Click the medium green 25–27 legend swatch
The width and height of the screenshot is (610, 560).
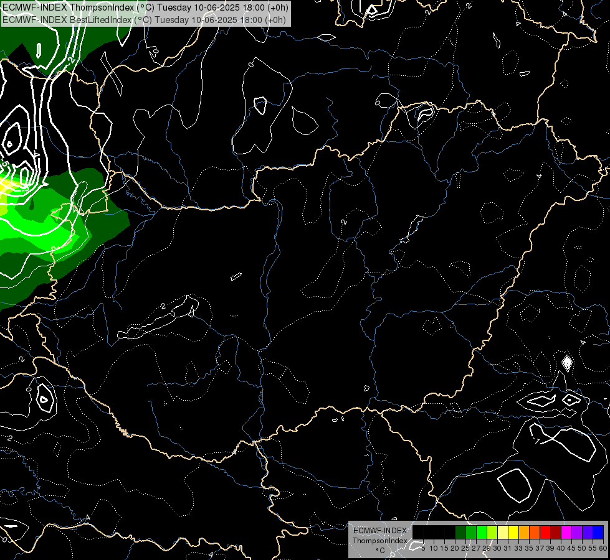tap(471, 532)
